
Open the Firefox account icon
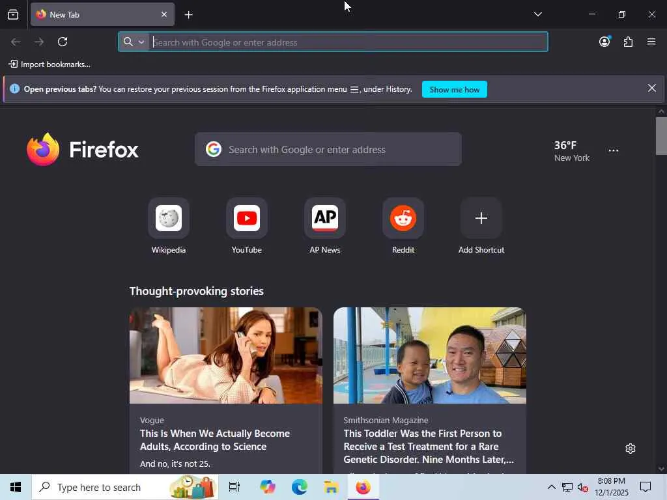pyautogui.click(x=604, y=42)
